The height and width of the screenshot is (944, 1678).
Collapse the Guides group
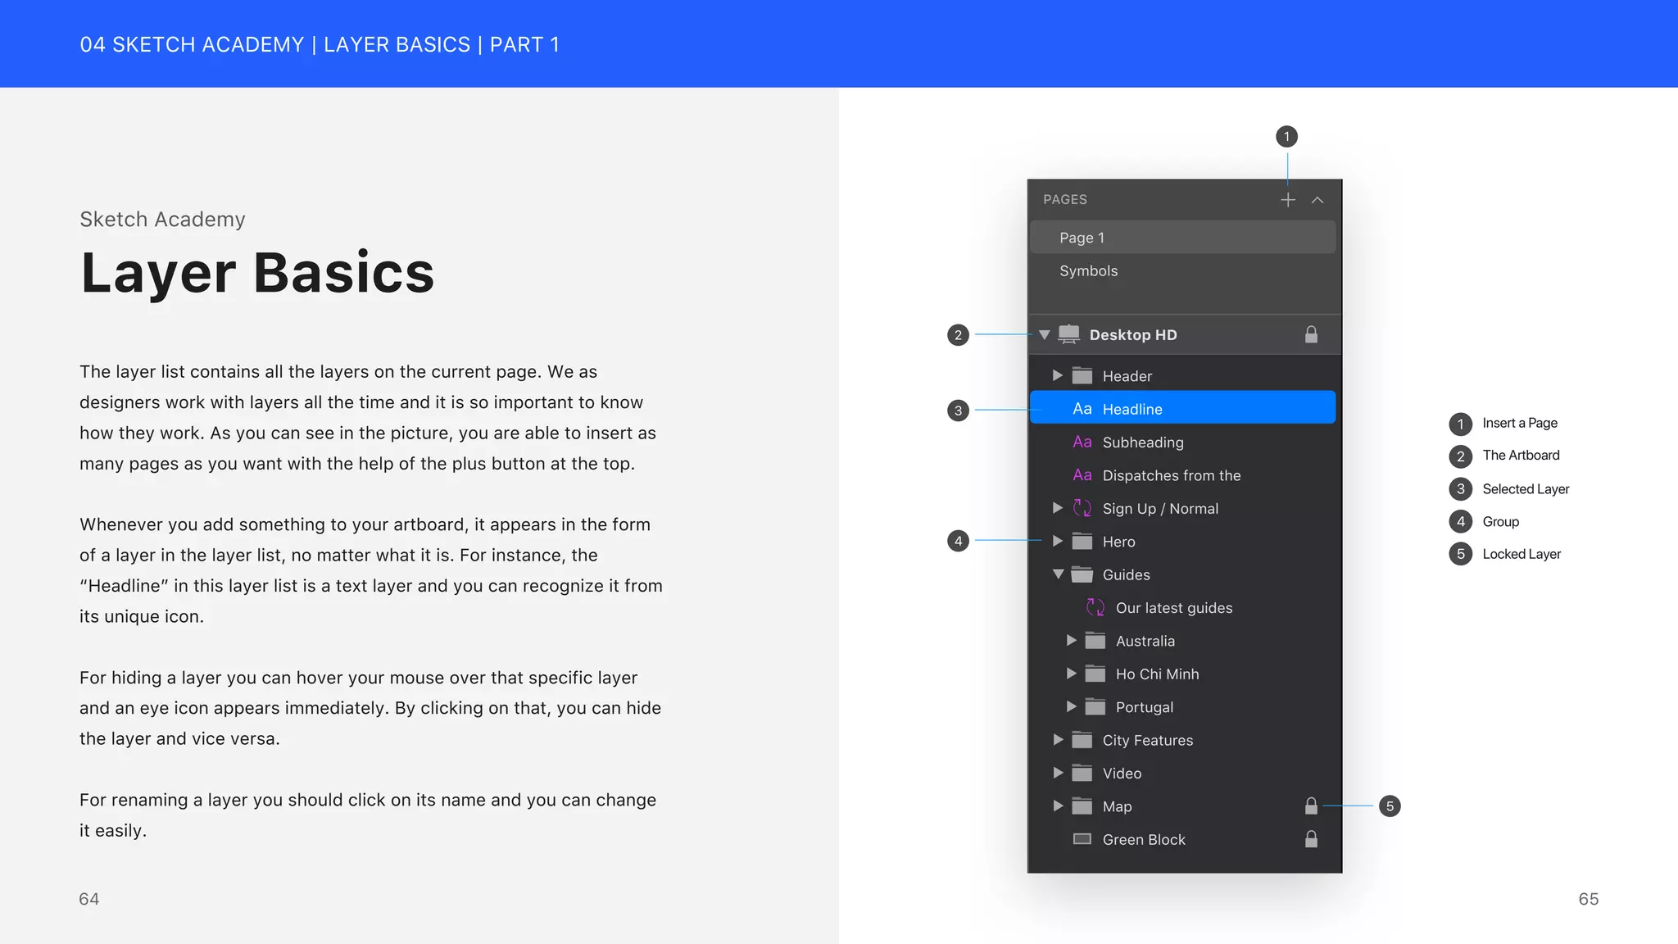(x=1058, y=574)
